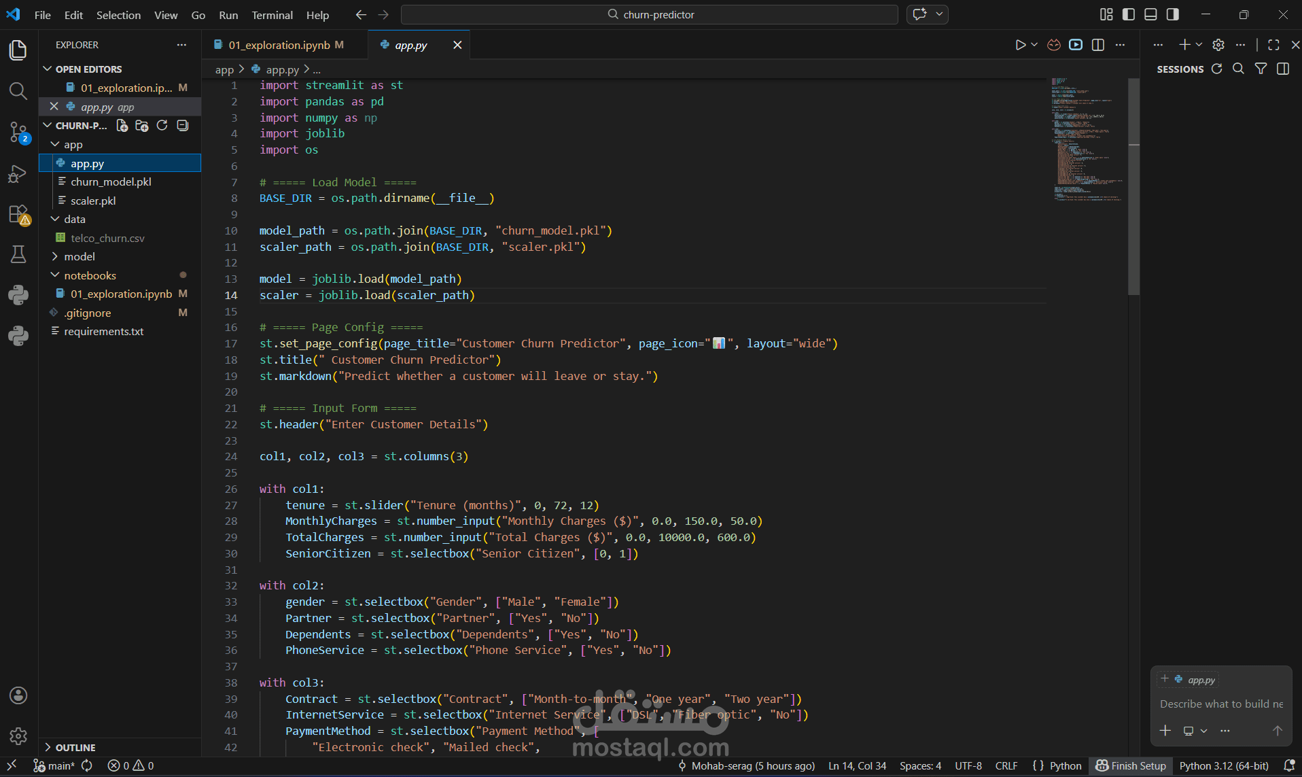Click the main* branch in the status bar
Image resolution: width=1302 pixels, height=777 pixels.
tap(54, 766)
